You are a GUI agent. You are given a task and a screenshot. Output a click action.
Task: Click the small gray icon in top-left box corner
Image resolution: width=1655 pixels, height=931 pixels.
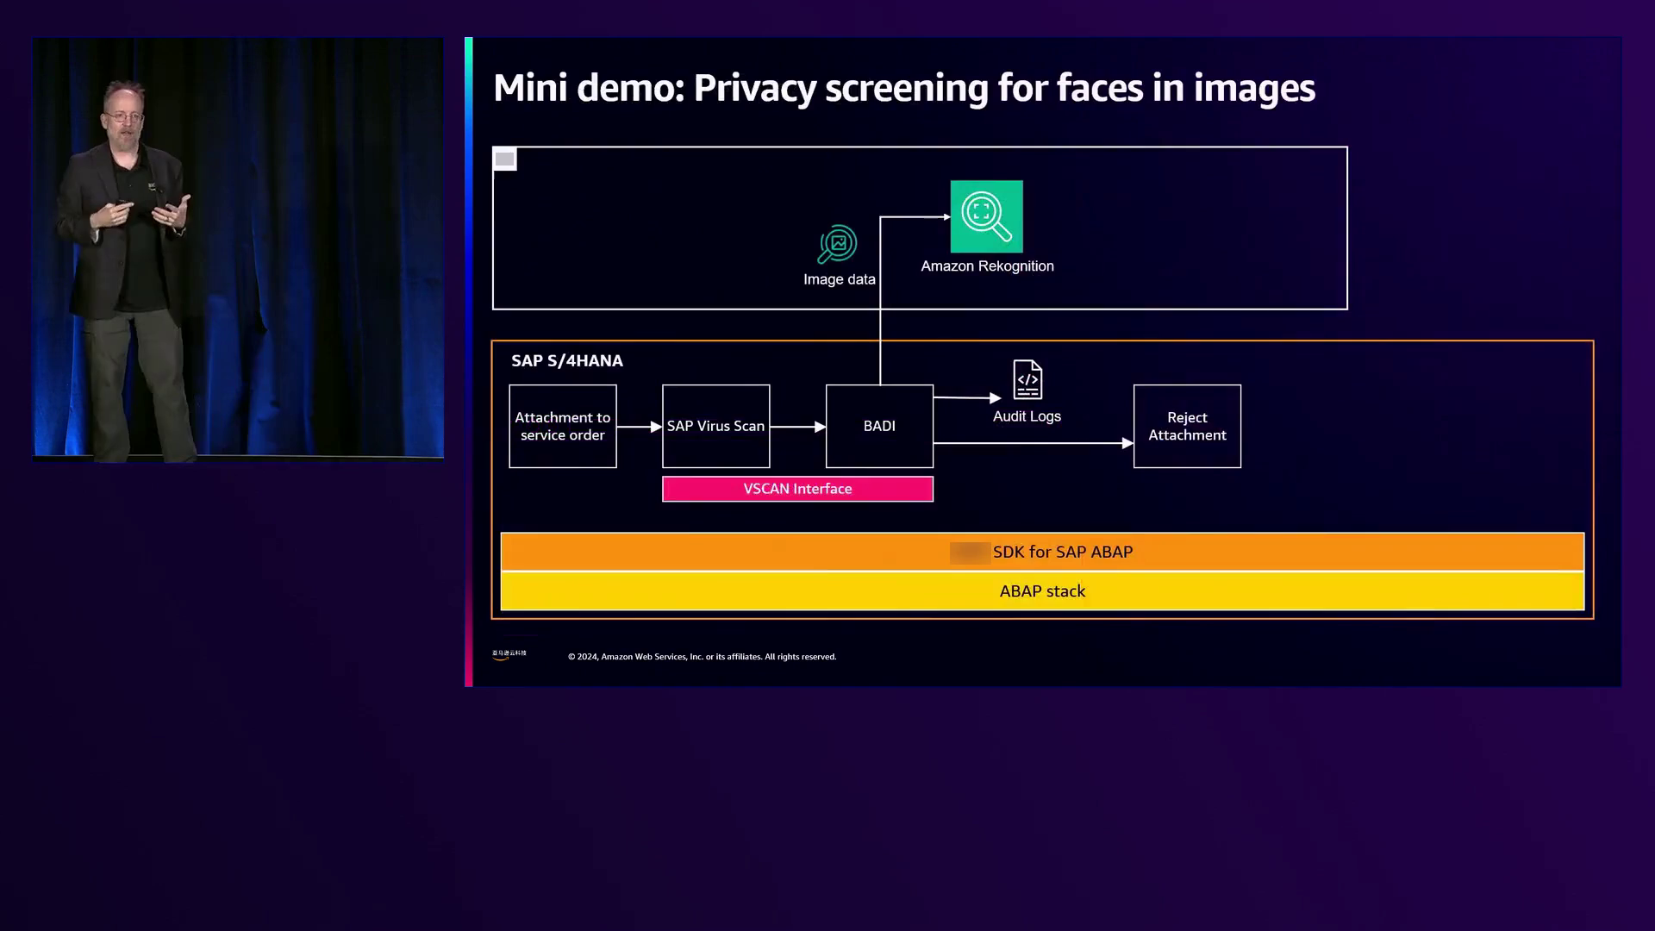tap(504, 159)
